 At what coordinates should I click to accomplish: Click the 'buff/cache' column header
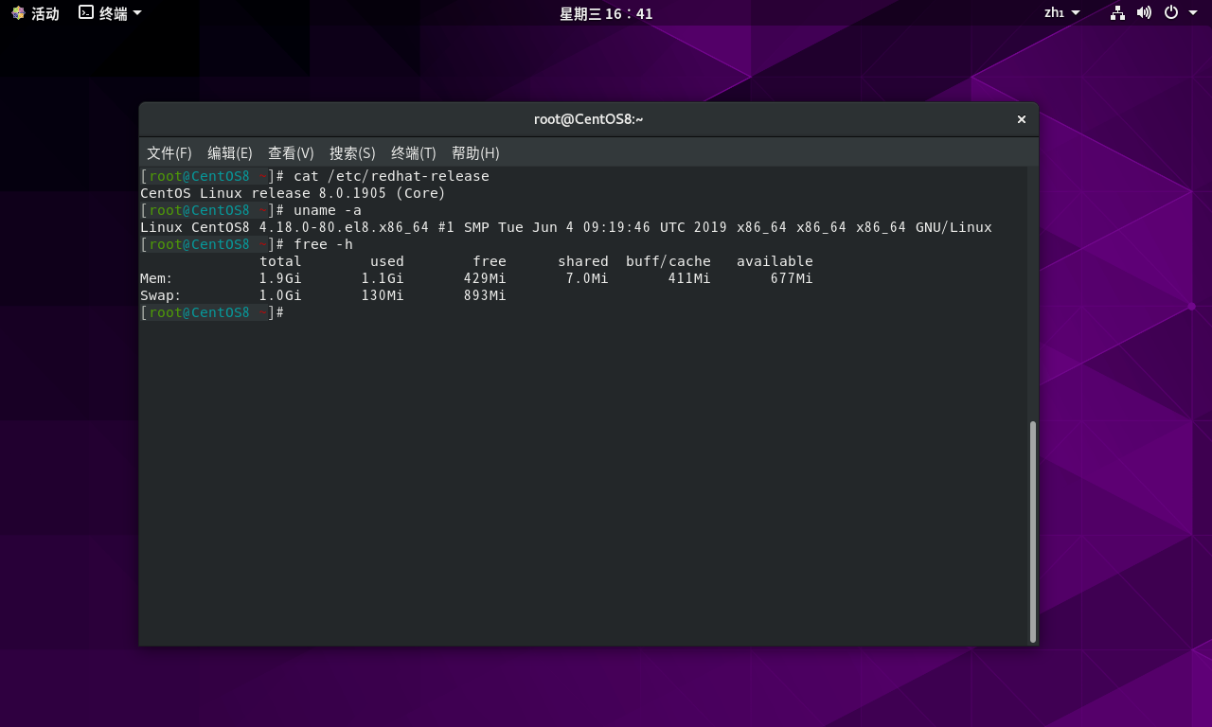(x=668, y=261)
